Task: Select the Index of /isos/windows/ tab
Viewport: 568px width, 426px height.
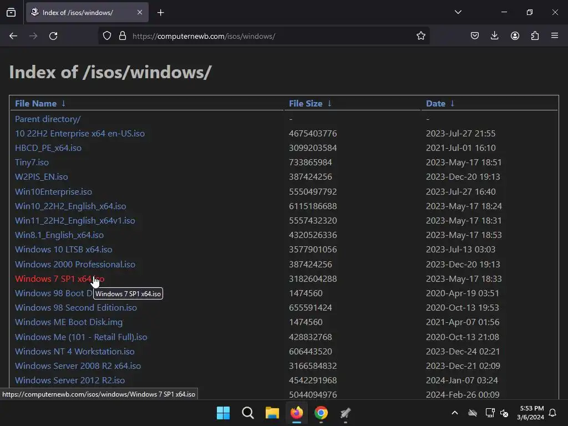Action: point(87,12)
